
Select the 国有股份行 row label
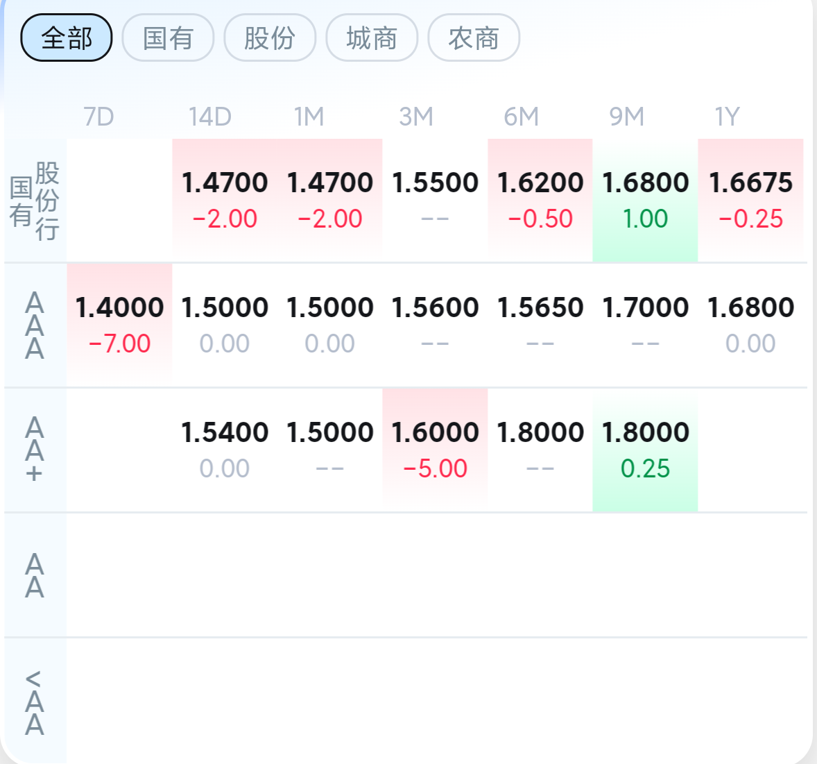click(x=35, y=200)
